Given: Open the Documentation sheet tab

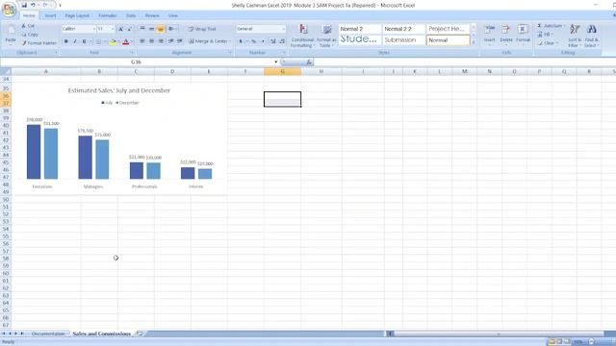Looking at the screenshot, I should (48, 334).
